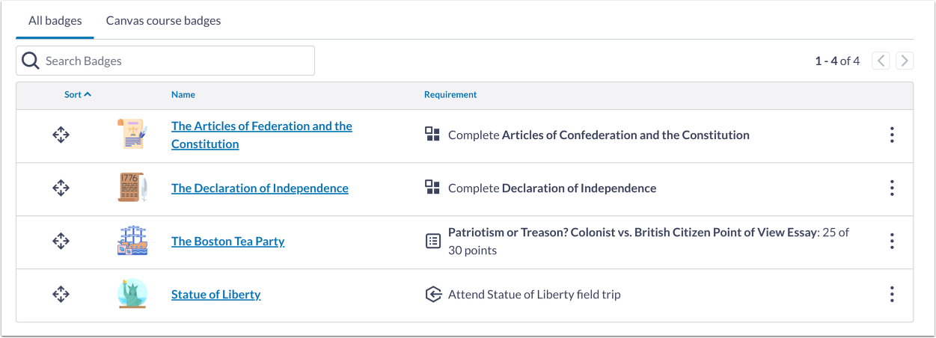
Task: Click drag handle for Articles of Federation badge
Action: pos(61,135)
